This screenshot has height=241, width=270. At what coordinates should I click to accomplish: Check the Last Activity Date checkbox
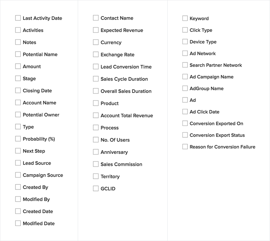pyautogui.click(x=18, y=18)
